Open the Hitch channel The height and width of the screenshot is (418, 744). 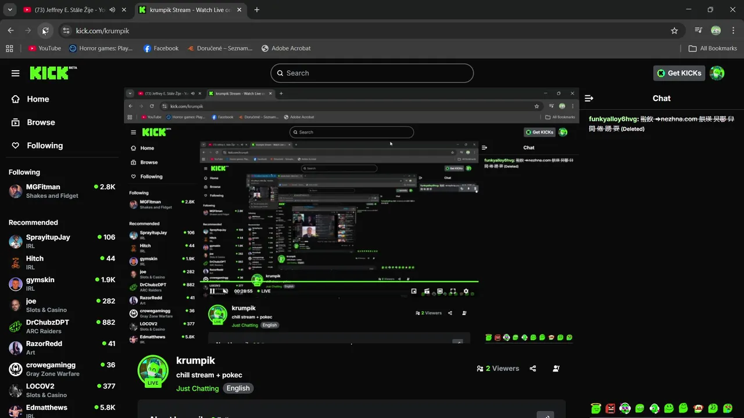(62, 262)
